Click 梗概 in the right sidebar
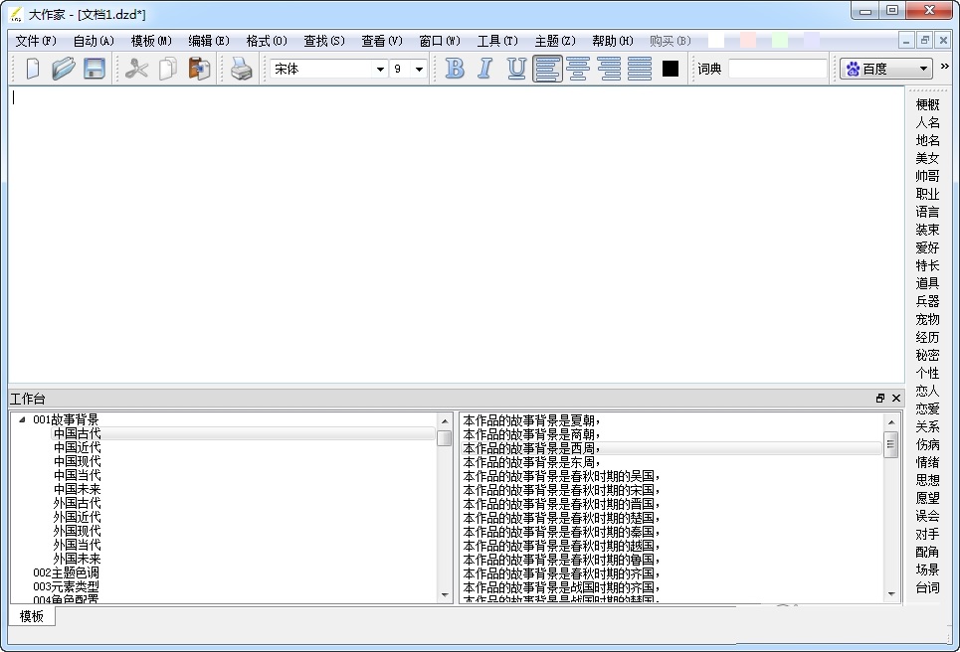 (927, 104)
